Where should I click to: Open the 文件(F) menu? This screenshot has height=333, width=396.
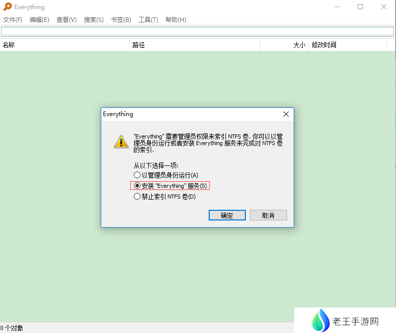12,20
